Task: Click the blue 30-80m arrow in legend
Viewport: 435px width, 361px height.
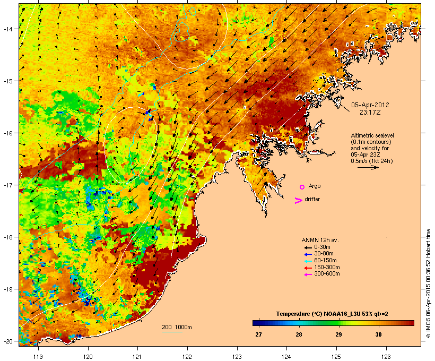Action: click(308, 254)
